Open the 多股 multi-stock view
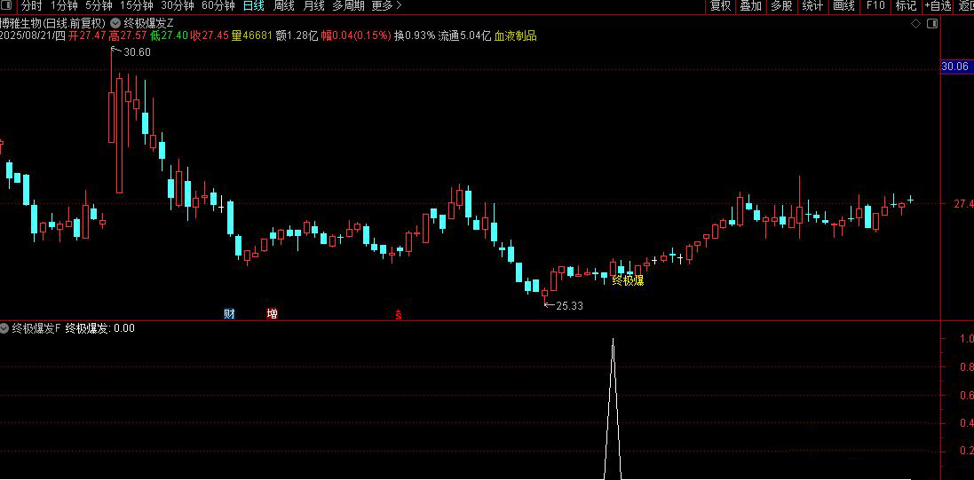This screenshot has width=974, height=480. pos(781,6)
